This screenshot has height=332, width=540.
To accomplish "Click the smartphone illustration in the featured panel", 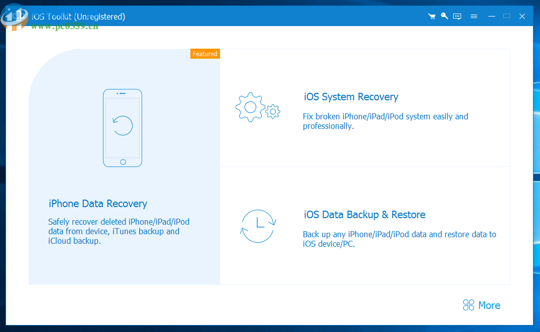I will pyautogui.click(x=123, y=128).
